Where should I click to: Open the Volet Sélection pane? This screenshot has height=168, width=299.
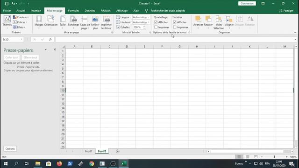tap(219, 22)
